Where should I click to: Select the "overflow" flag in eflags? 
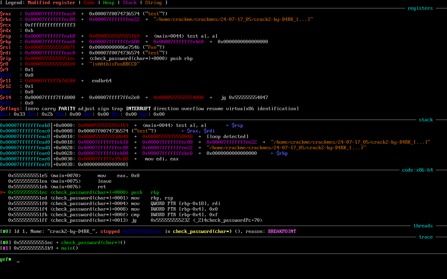(x=192, y=109)
